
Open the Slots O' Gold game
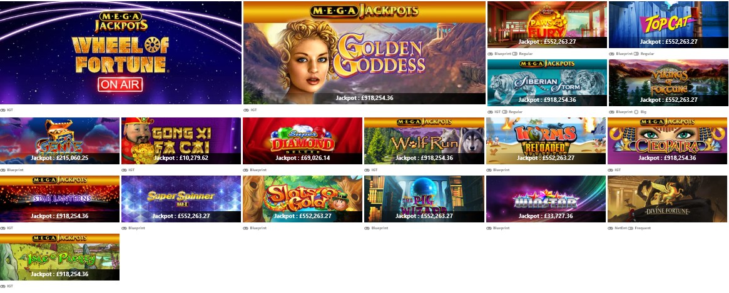(x=303, y=199)
